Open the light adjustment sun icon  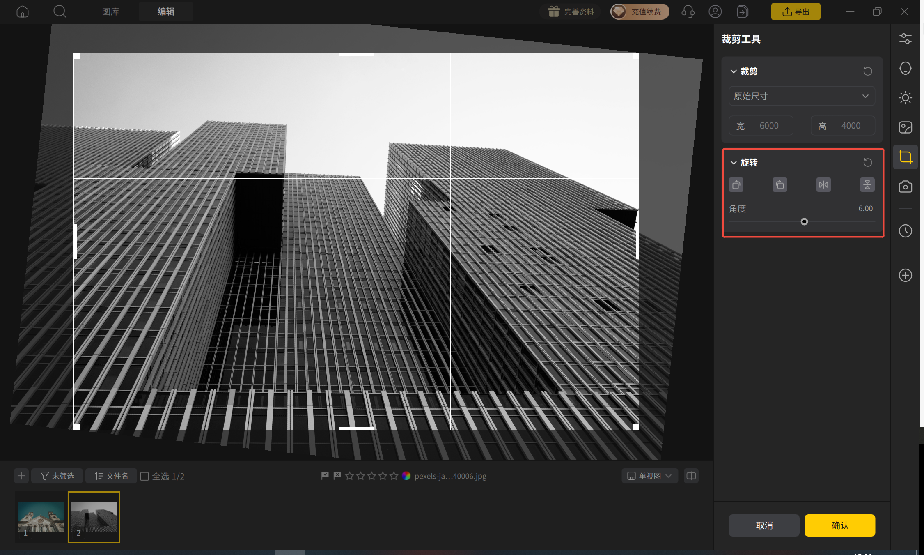click(905, 98)
